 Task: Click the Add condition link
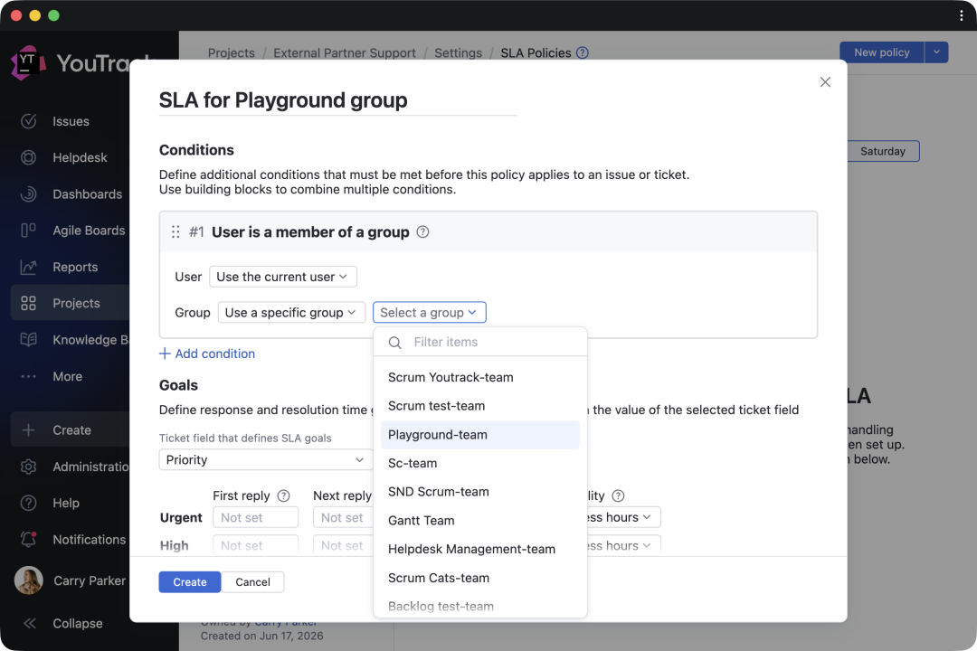(x=215, y=354)
